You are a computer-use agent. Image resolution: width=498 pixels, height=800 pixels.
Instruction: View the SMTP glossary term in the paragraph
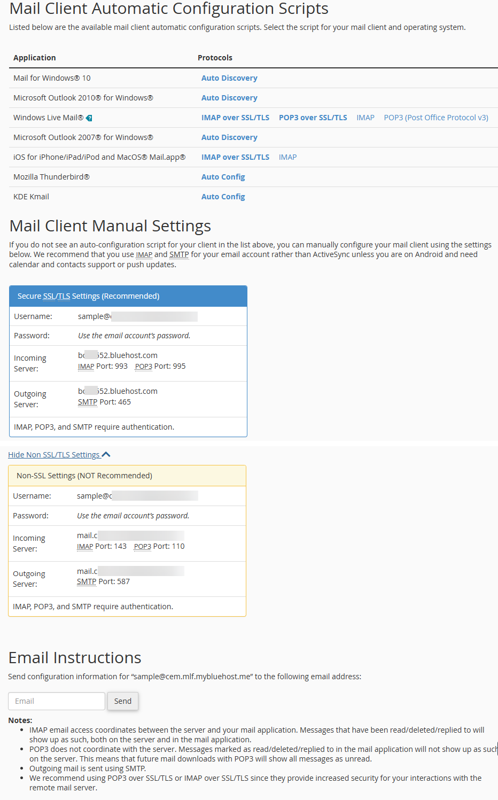coord(179,254)
